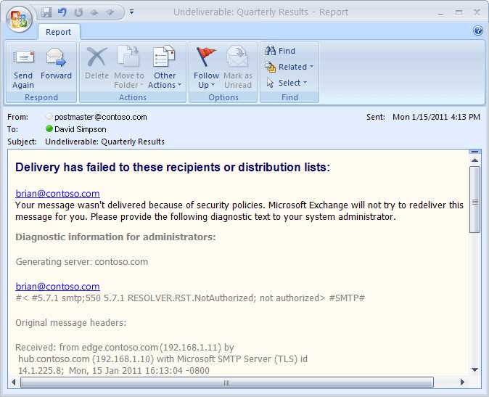This screenshot has height=397, width=489.
Task: Open the Help question mark icon
Action: tap(478, 30)
